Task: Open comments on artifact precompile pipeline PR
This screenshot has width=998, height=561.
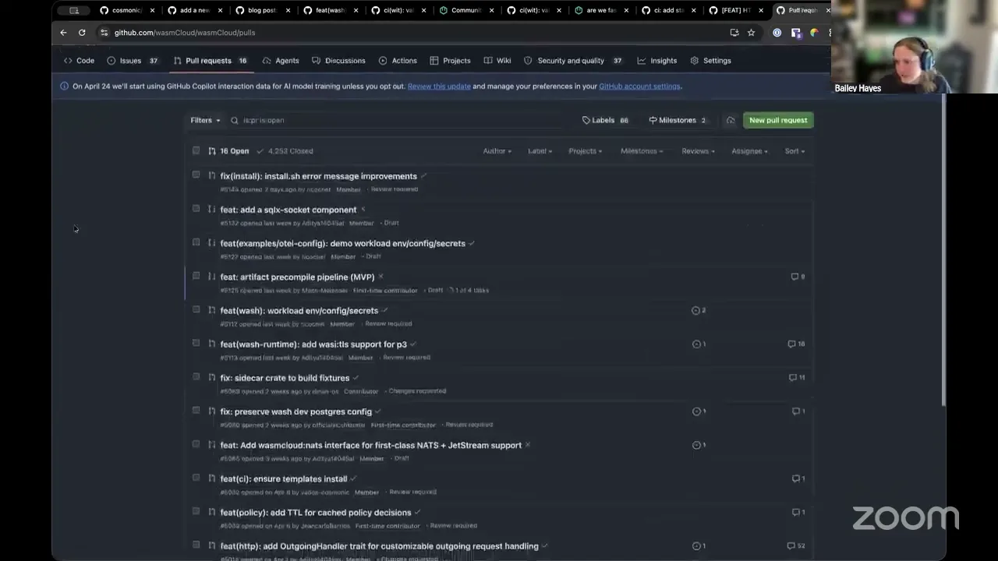Action: coord(798,277)
